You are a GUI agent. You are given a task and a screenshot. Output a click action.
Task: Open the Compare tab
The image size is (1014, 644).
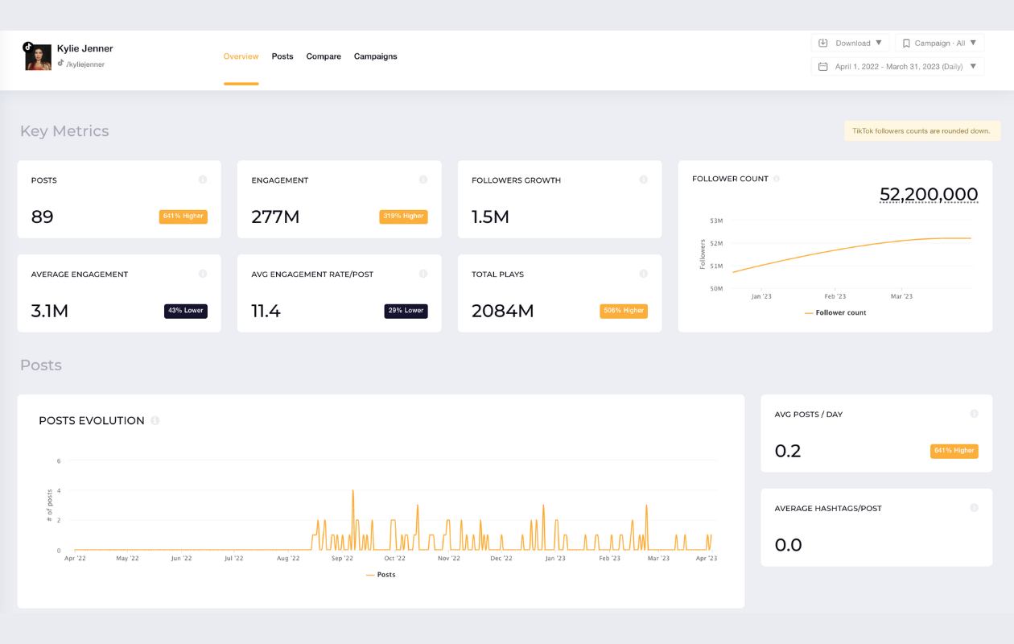coord(324,56)
